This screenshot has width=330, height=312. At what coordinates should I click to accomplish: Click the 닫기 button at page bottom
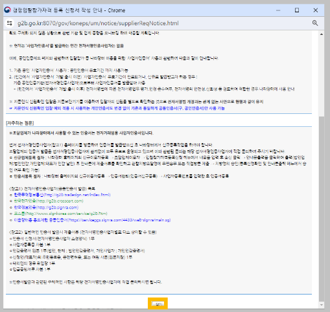(x=158, y=304)
